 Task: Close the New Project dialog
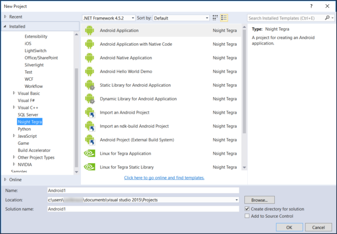327,6
